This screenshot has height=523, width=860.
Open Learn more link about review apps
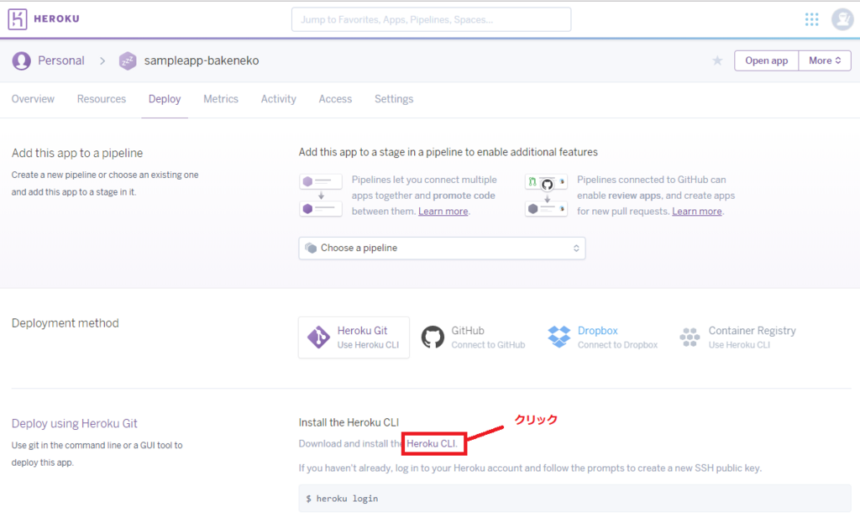pyautogui.click(x=697, y=212)
